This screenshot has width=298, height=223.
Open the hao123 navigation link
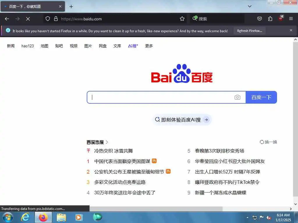click(28, 46)
